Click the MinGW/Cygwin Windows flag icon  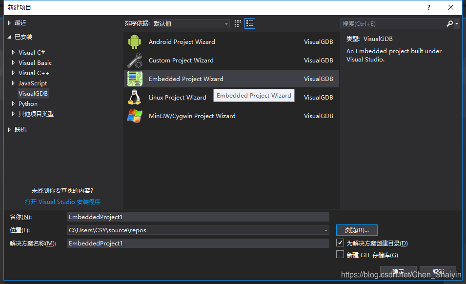click(135, 116)
